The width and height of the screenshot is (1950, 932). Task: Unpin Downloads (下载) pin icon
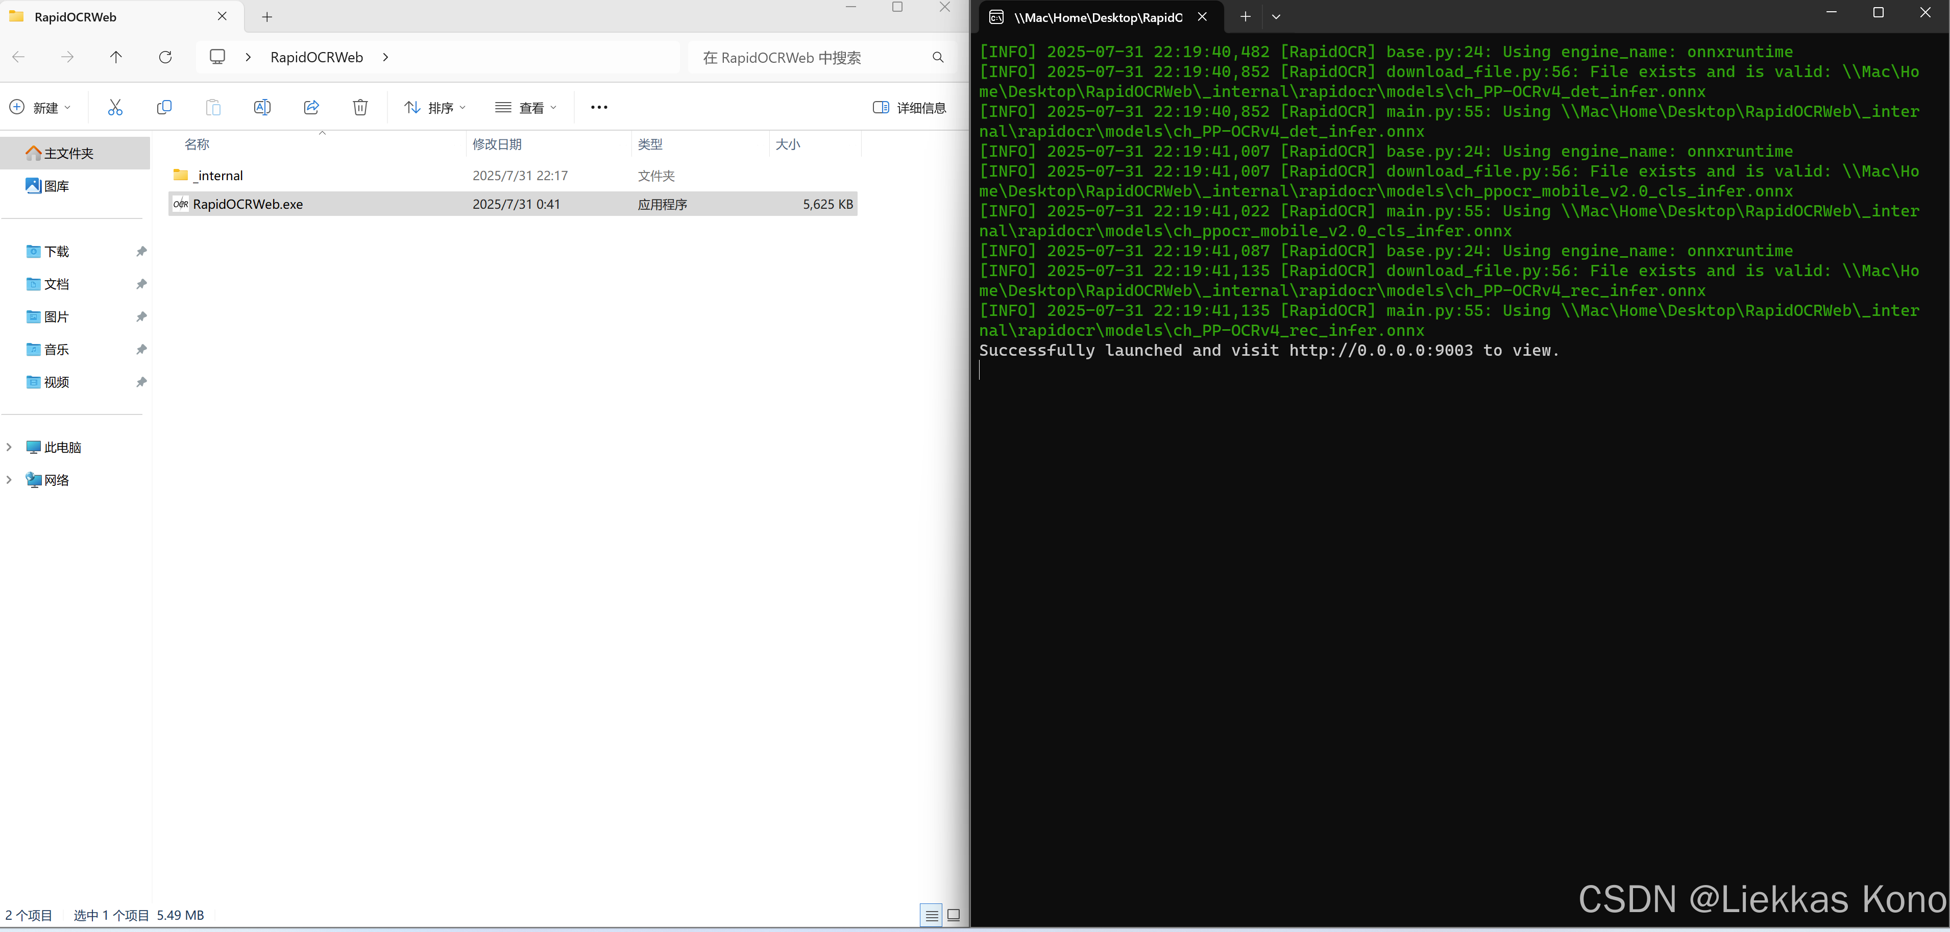pyautogui.click(x=141, y=251)
